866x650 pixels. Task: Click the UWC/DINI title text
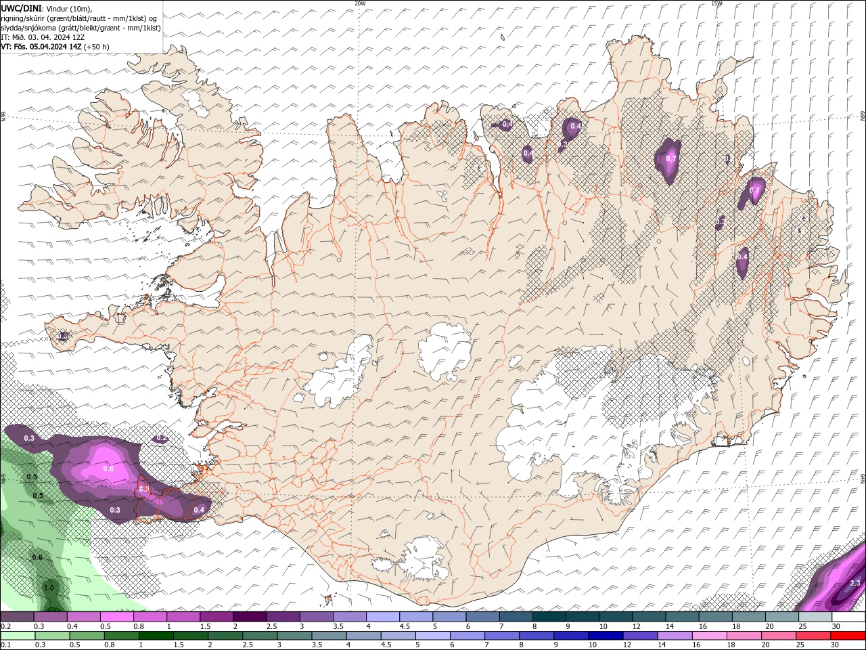pyautogui.click(x=21, y=8)
